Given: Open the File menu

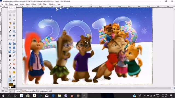Looking at the screenshot, I should point(2,4).
